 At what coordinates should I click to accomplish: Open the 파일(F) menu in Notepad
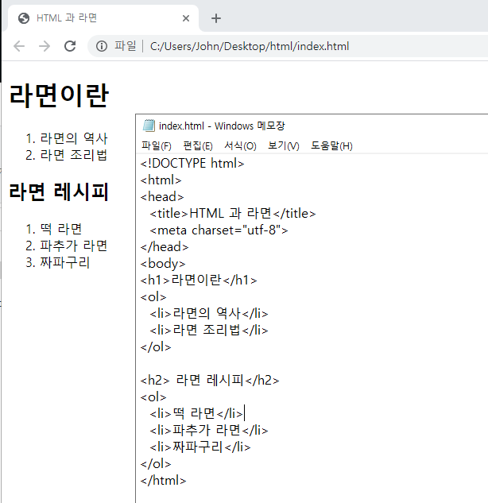click(157, 146)
